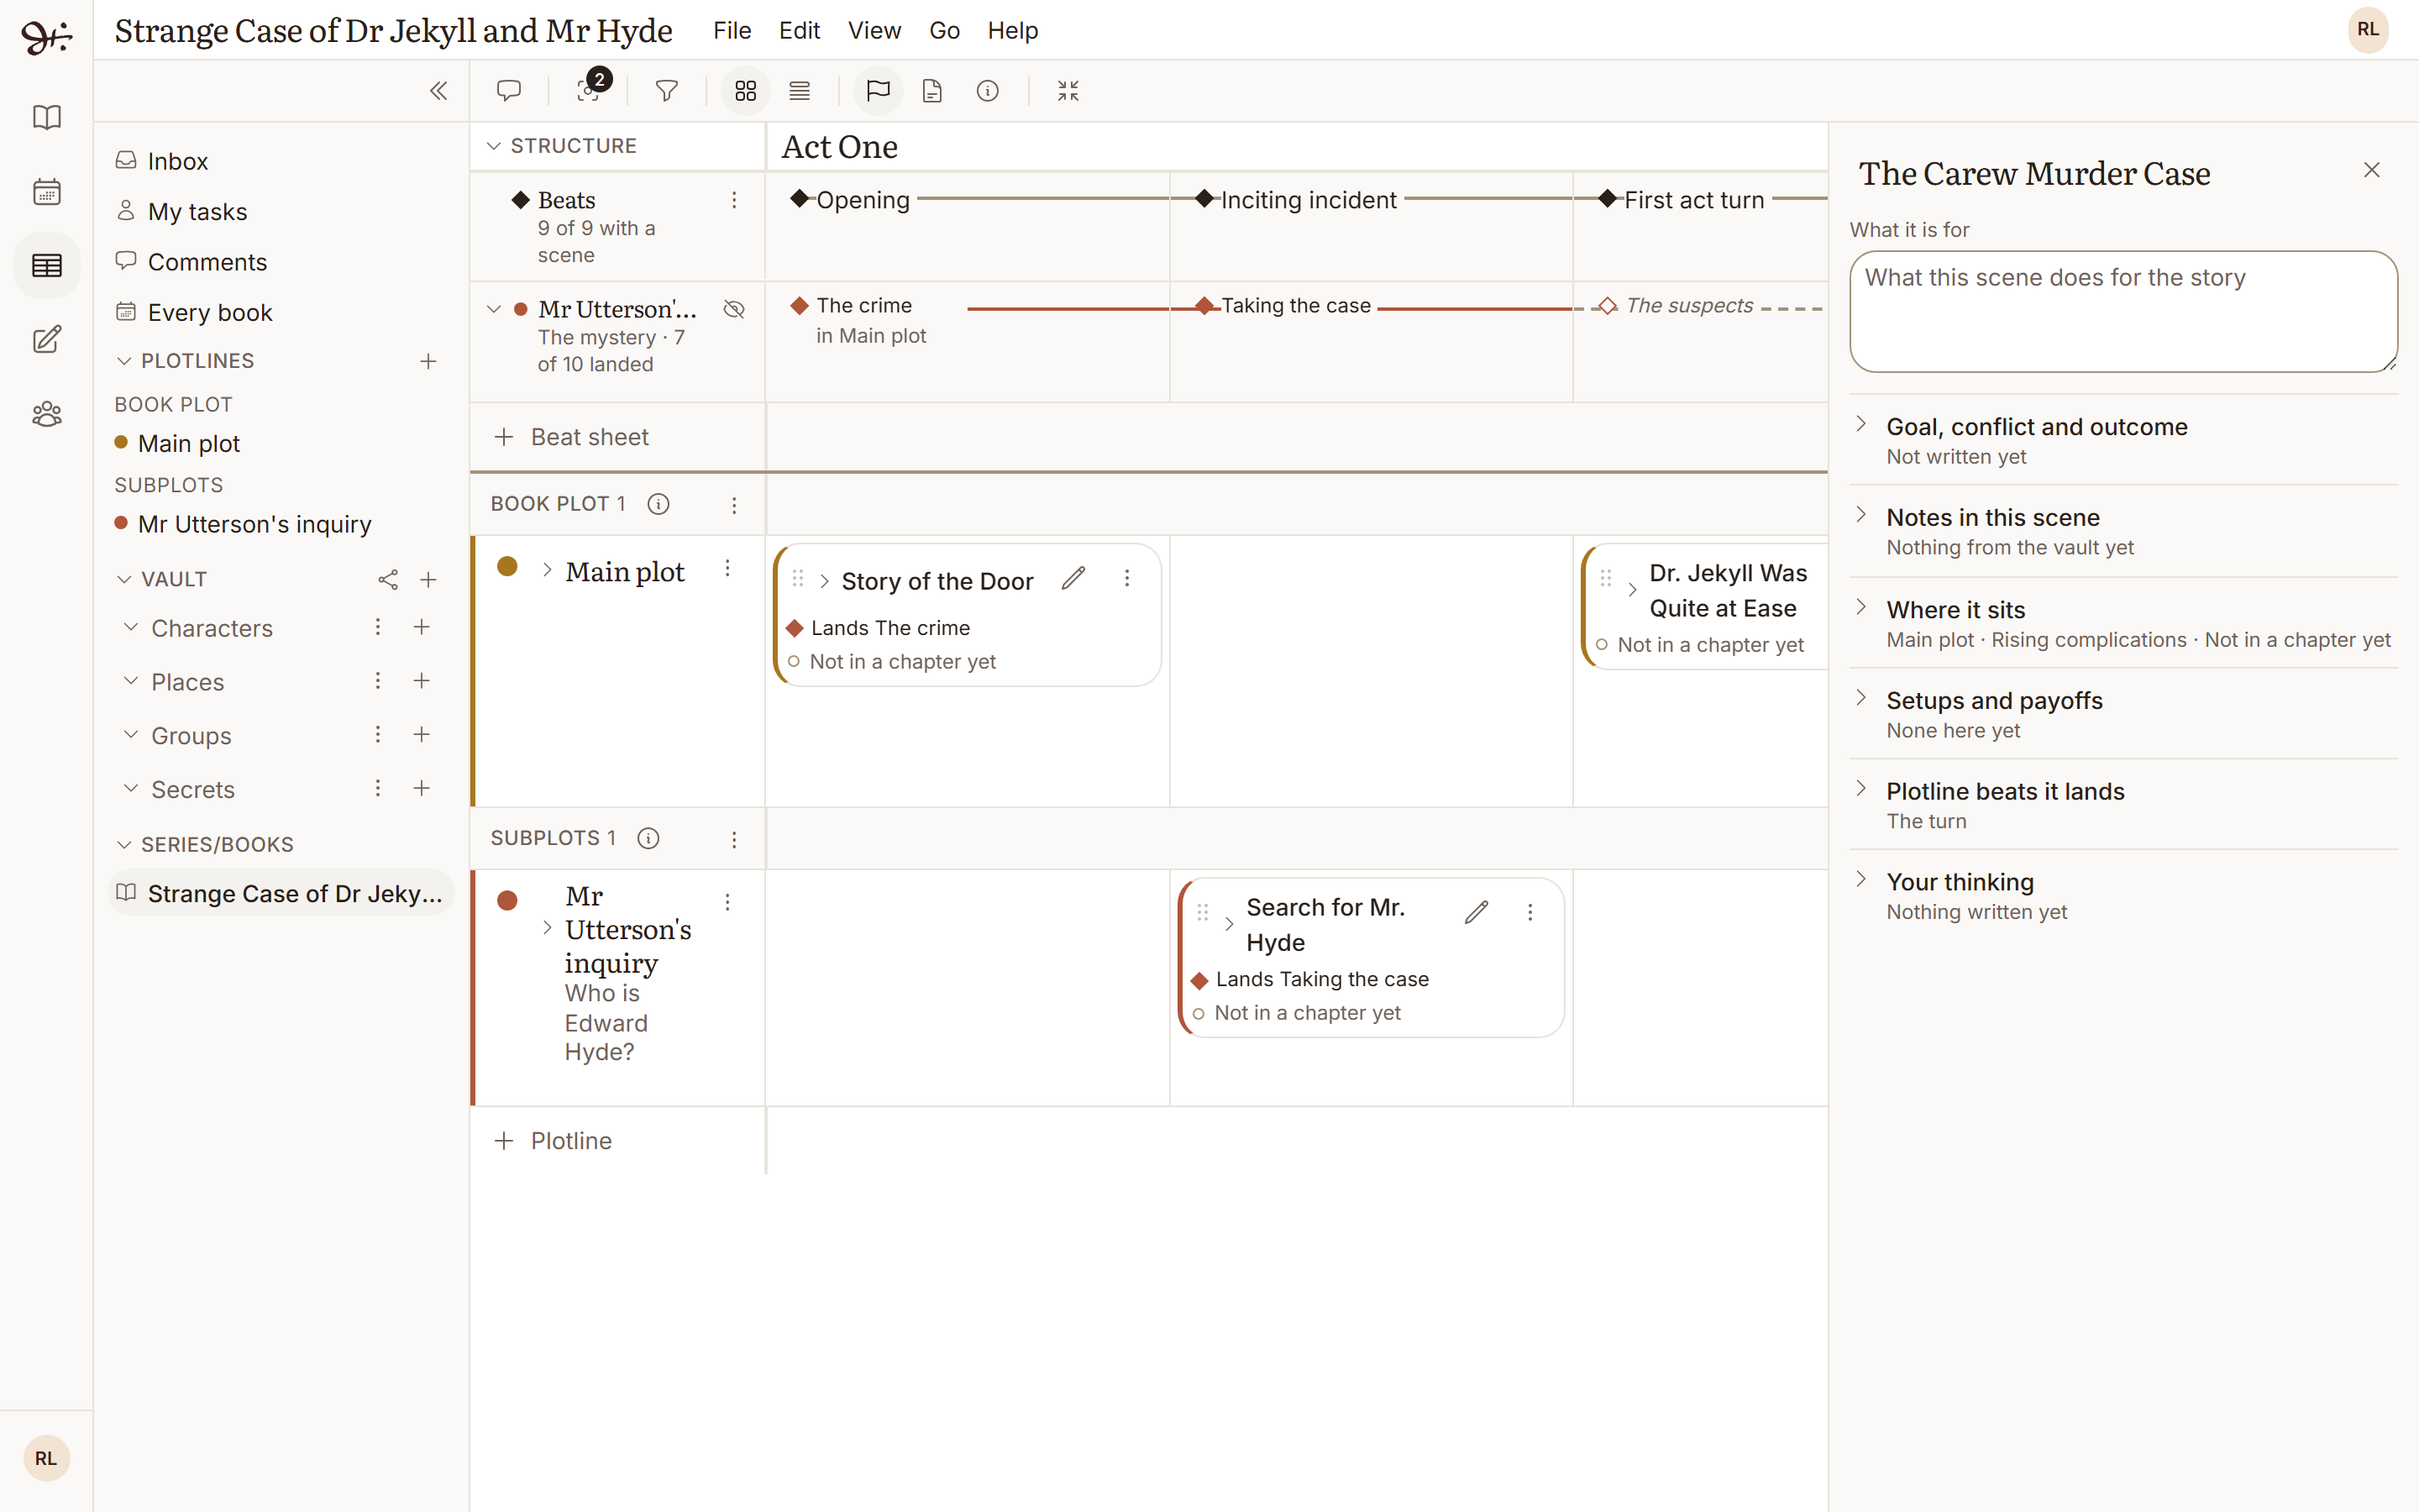This screenshot has width=2419, height=1512.
Task: Click the Beat sheet add button
Action: click(572, 437)
